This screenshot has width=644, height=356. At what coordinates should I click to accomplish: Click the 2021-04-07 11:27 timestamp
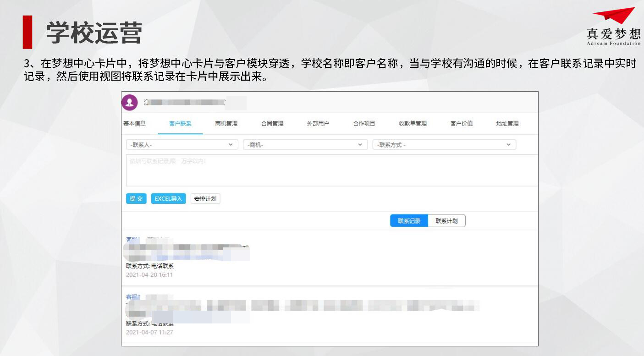149,332
